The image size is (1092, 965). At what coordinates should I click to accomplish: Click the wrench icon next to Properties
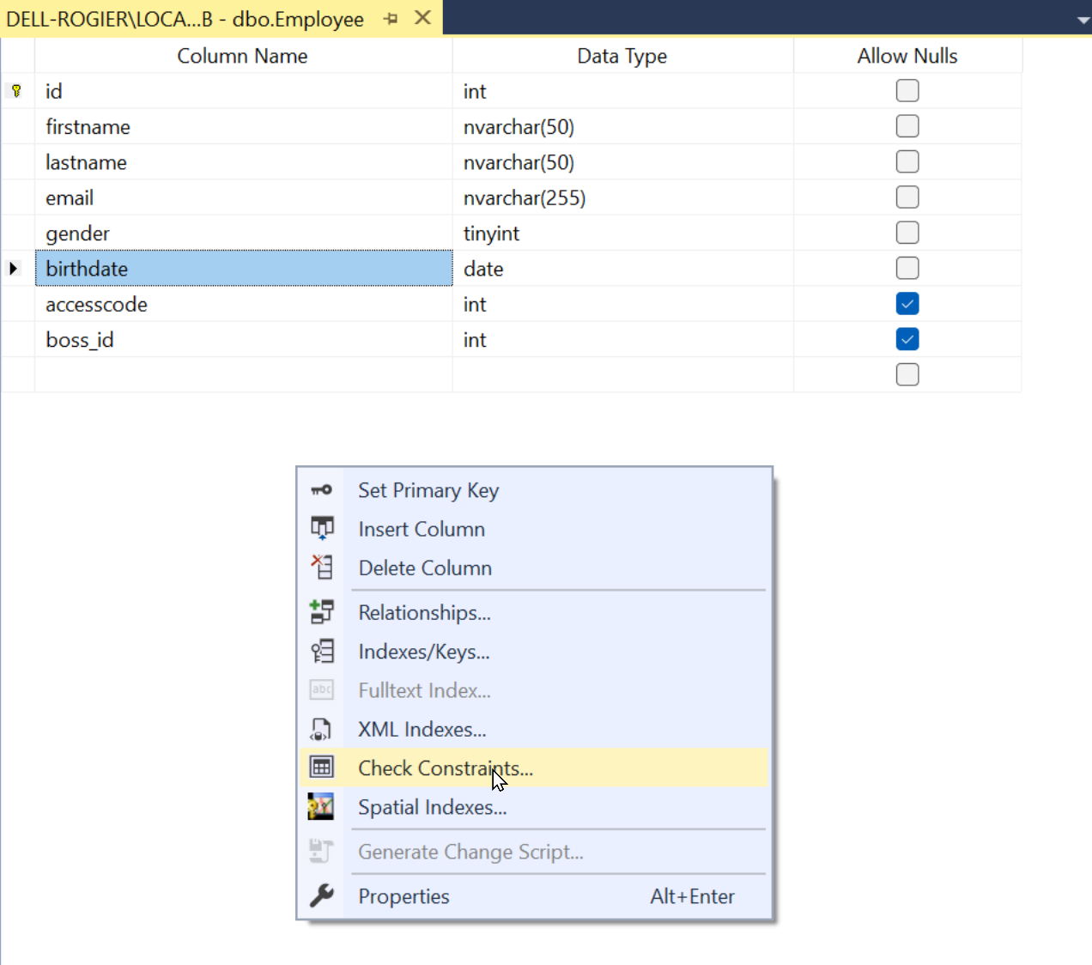click(x=322, y=895)
